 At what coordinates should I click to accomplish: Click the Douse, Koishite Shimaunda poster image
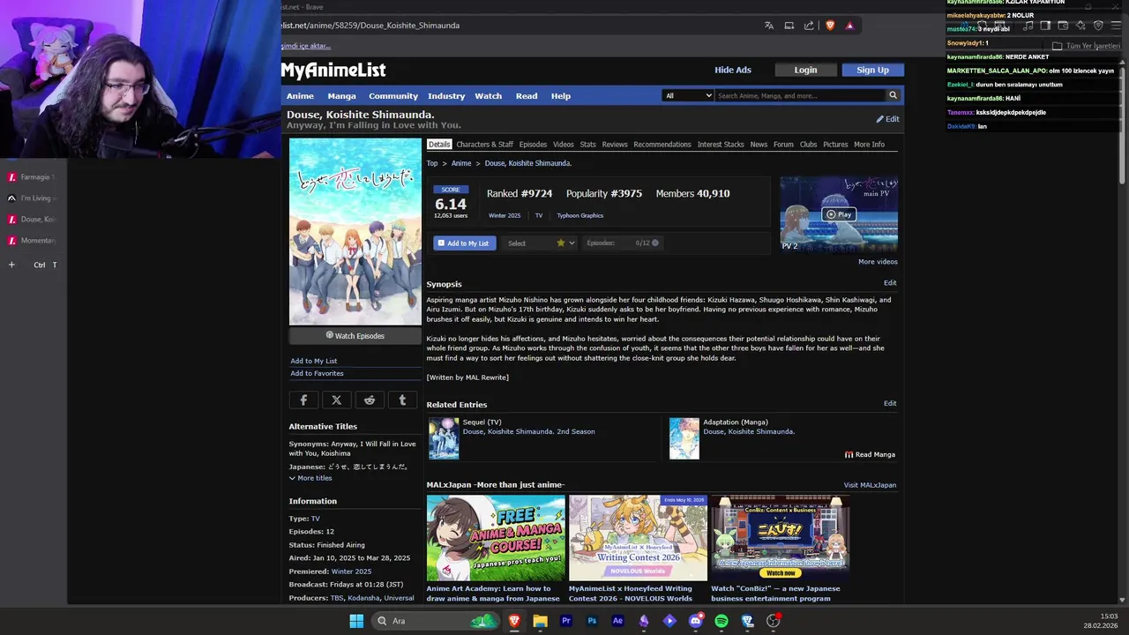point(355,232)
